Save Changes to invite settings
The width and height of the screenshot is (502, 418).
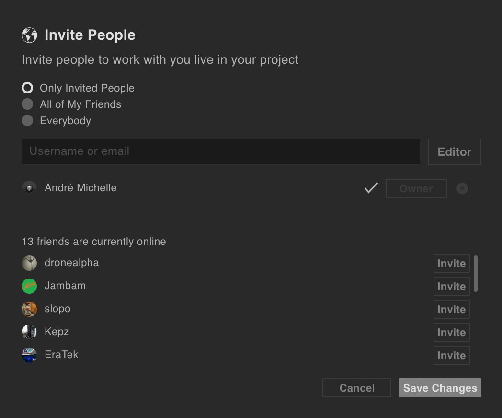pyautogui.click(x=439, y=388)
